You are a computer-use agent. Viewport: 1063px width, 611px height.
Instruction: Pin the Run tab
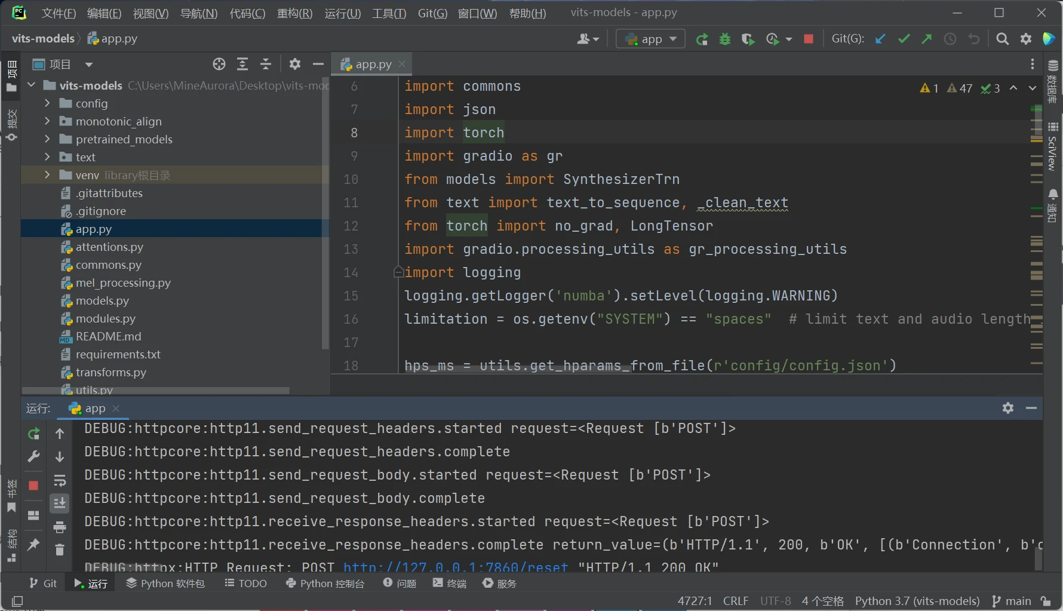tap(33, 544)
